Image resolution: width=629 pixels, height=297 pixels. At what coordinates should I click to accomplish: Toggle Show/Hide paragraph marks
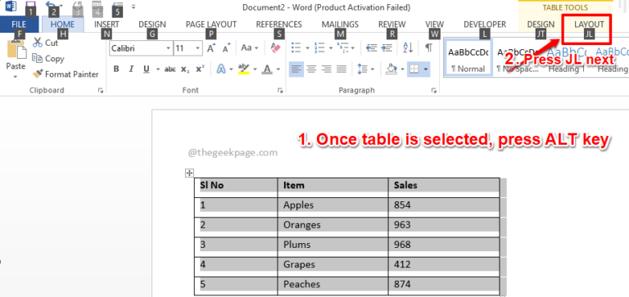429,47
